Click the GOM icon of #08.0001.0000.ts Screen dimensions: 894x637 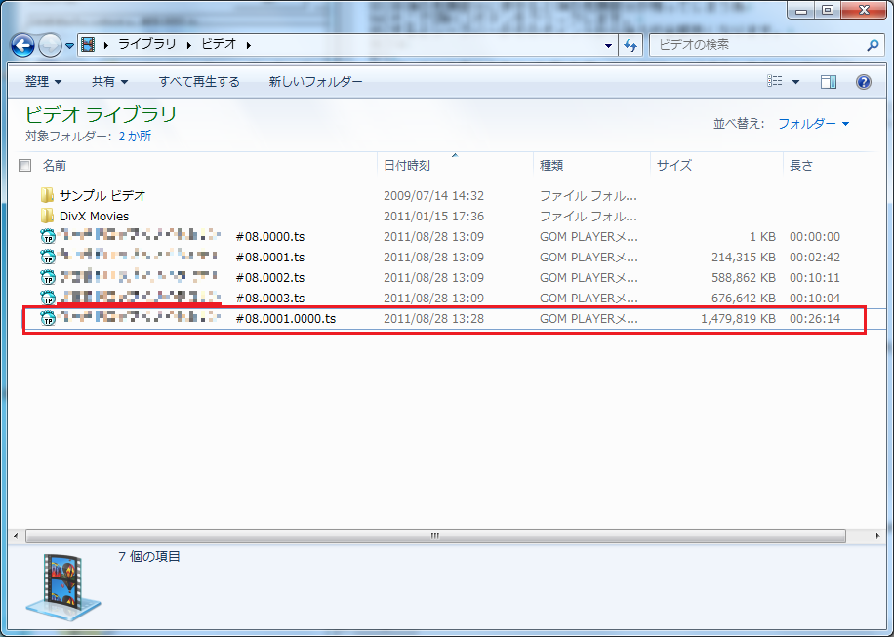pos(47,319)
